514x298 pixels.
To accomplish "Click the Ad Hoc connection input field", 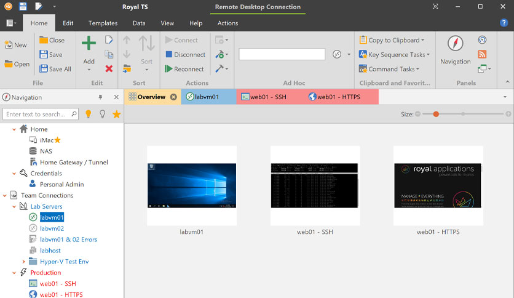I will pyautogui.click(x=282, y=54).
